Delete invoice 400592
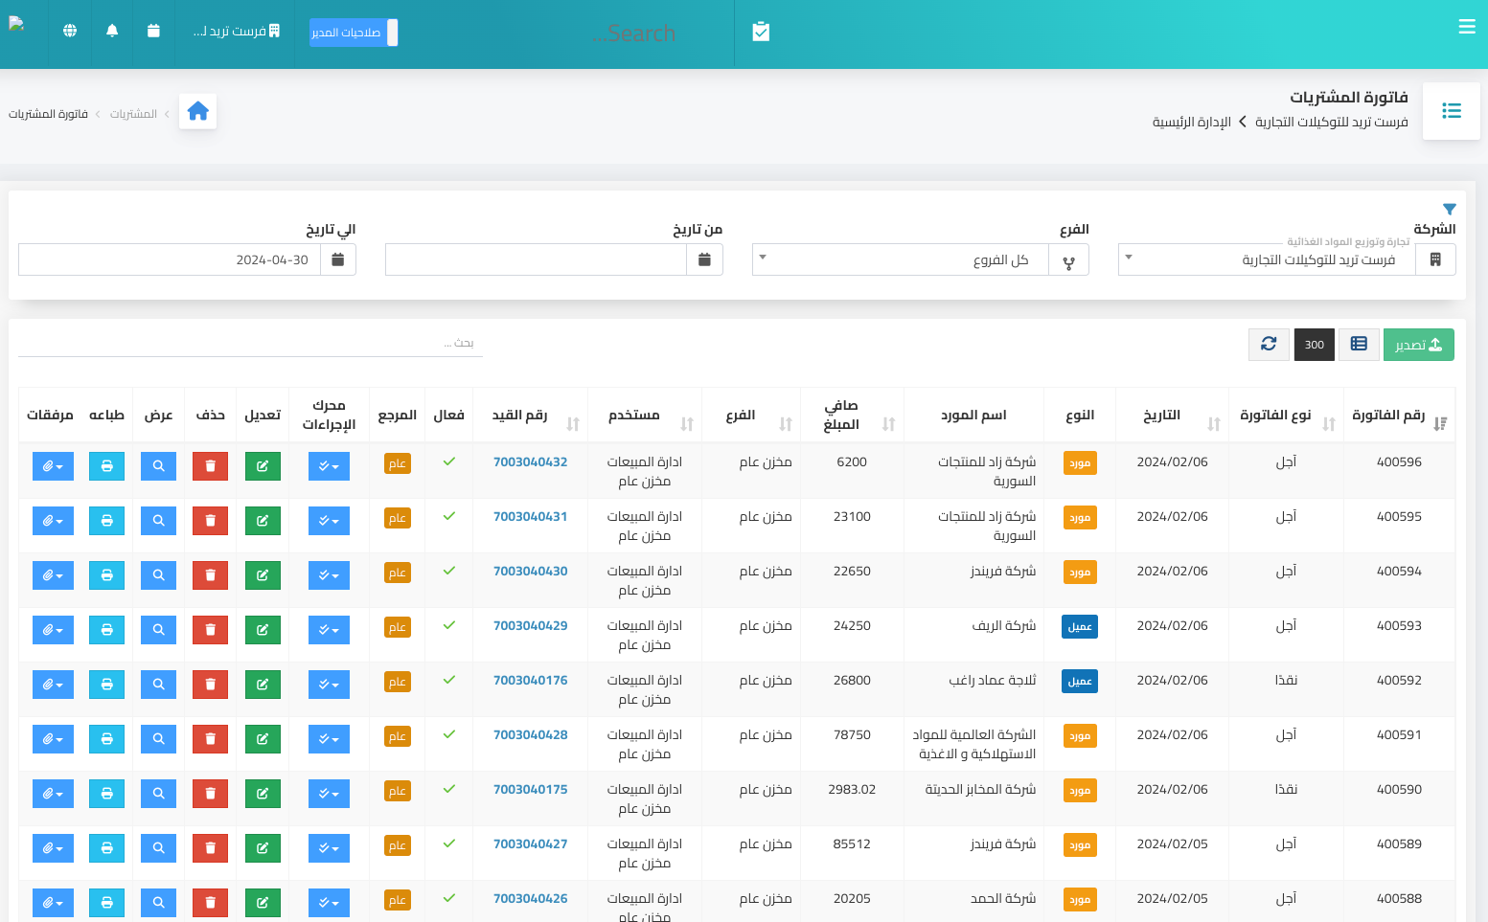The height and width of the screenshot is (922, 1488). (x=211, y=685)
